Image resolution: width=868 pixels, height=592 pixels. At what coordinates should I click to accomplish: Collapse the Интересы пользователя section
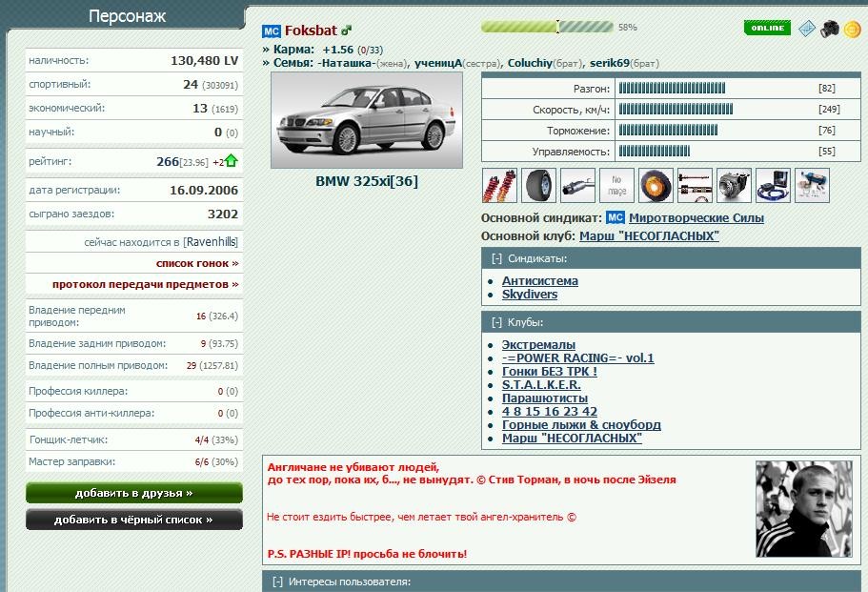pos(277,582)
